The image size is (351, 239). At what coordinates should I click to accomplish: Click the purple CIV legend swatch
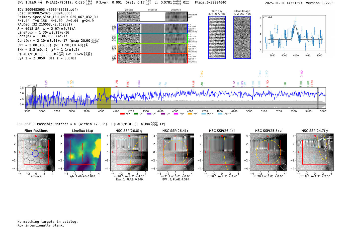tap(149, 114)
